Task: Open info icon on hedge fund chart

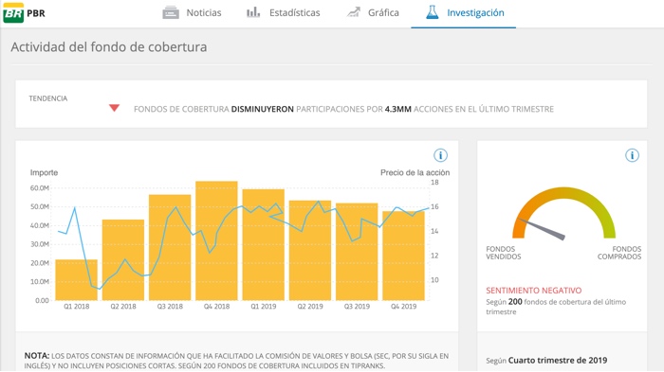Action: point(440,155)
